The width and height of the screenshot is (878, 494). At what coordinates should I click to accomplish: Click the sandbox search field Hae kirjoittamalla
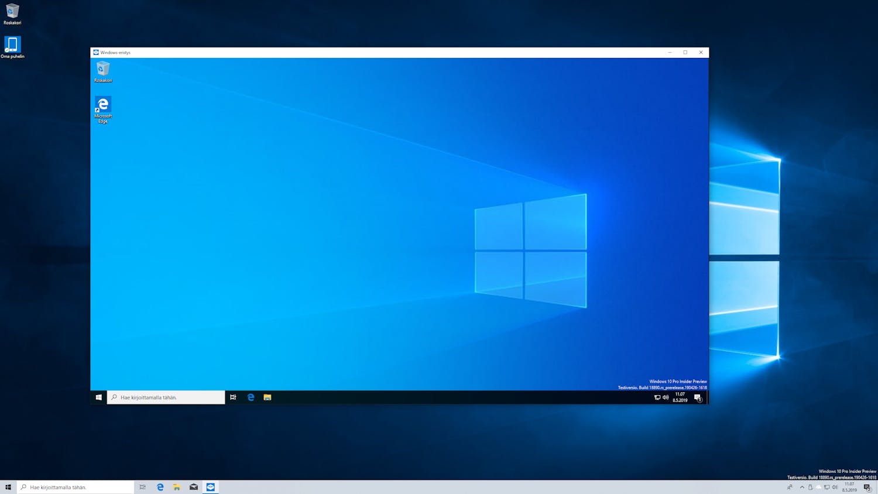click(x=166, y=397)
